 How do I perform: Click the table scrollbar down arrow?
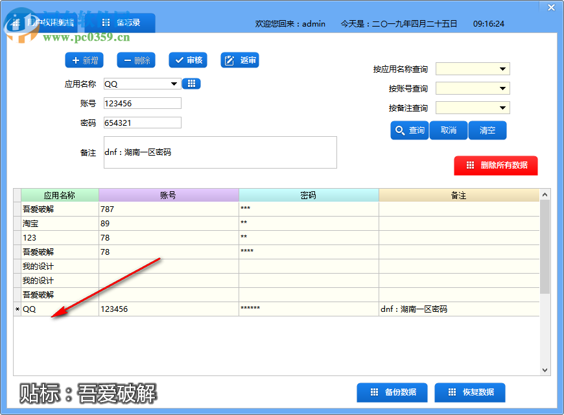point(545,370)
